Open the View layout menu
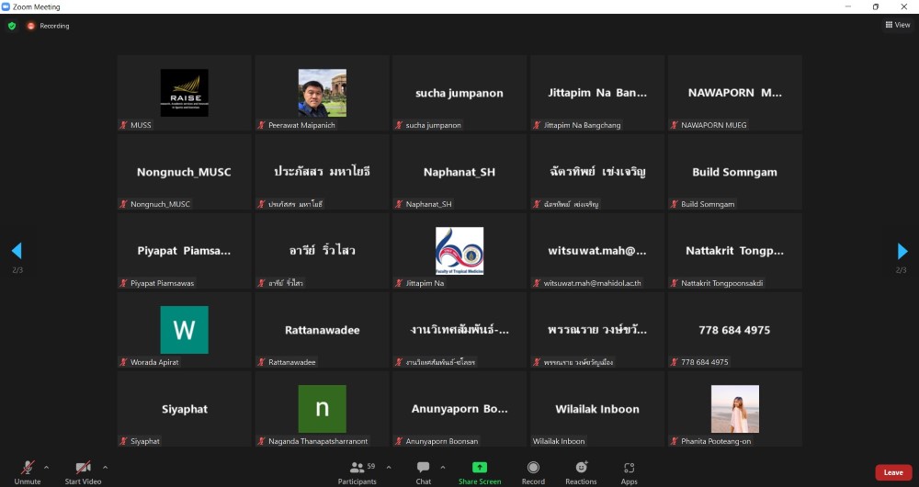The height and width of the screenshot is (487, 919). tap(897, 25)
